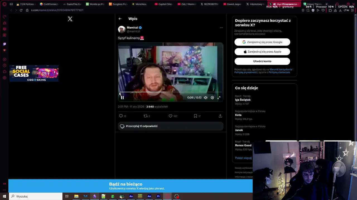
Task: Open the extensions cube icon in toolbar
Action: (330, 10)
